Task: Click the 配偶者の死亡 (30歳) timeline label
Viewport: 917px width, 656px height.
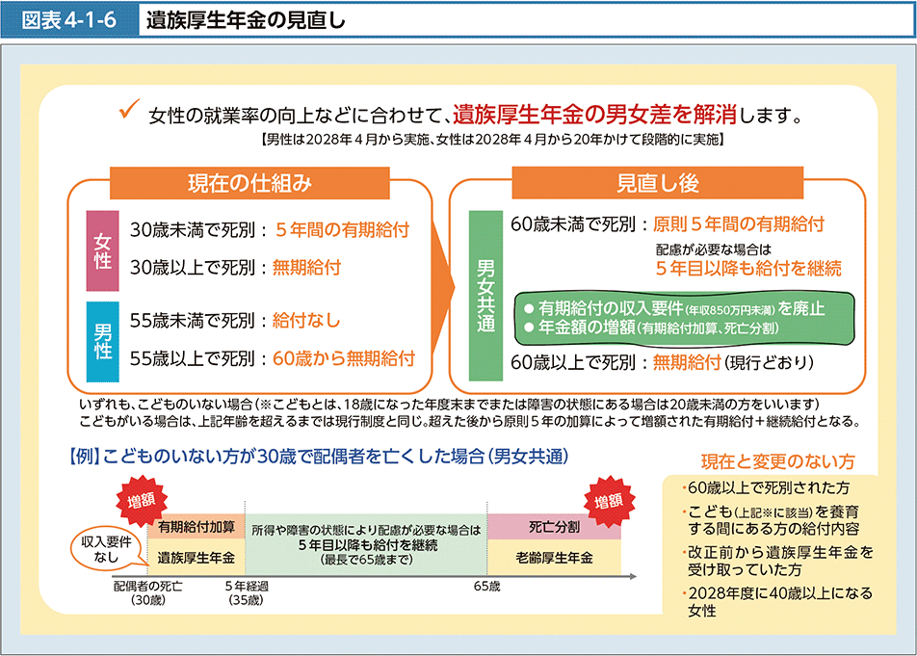Action: [148, 592]
